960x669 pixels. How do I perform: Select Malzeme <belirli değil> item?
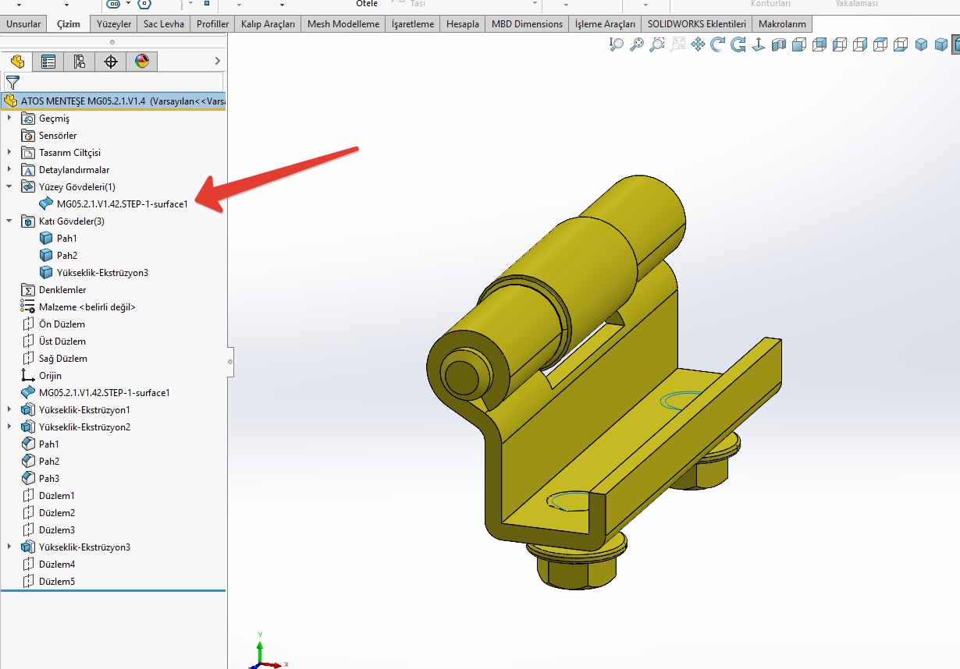[87, 307]
